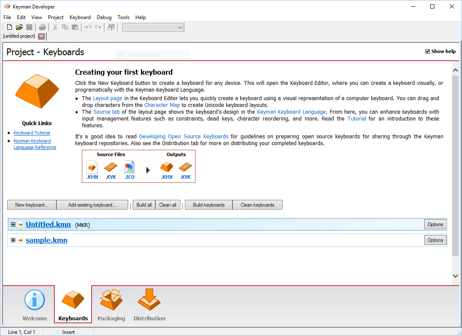The image size is (462, 336).
Task: Click the scrollbar down arrow
Action: tap(455, 276)
